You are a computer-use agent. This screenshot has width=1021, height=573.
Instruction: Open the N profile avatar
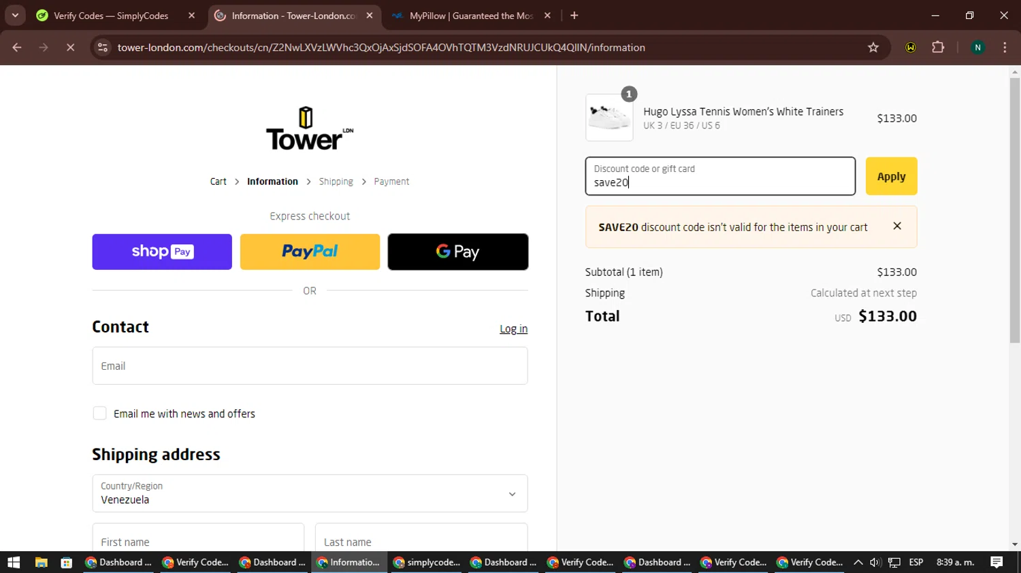tap(977, 48)
